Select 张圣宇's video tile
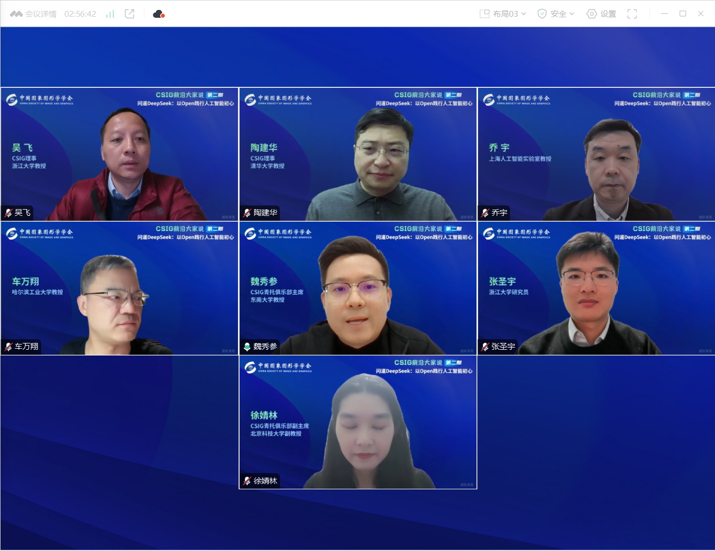Screen dimensions: 715x551 (x=596, y=288)
